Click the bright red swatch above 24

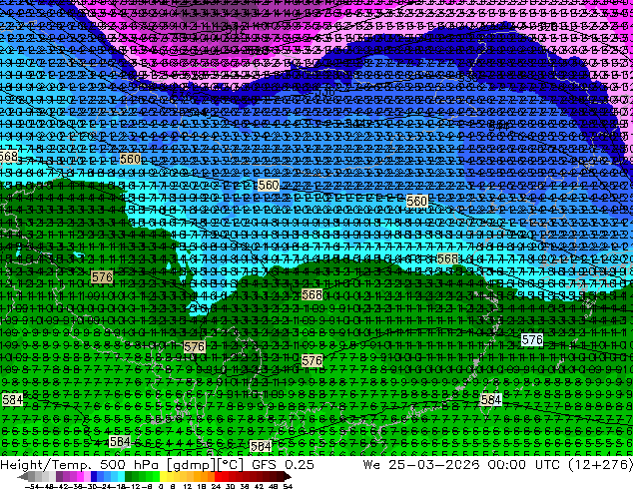[x=218, y=477]
